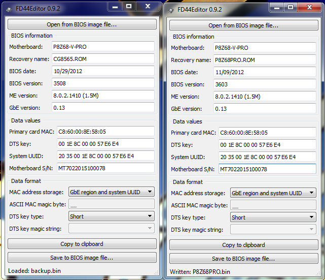Focus DTS key field in left window
Screen dimensions: 325x280
pyautogui.click(x=105, y=144)
